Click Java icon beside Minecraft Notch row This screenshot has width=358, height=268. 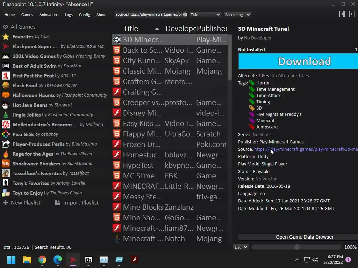pyautogui.click(x=117, y=239)
